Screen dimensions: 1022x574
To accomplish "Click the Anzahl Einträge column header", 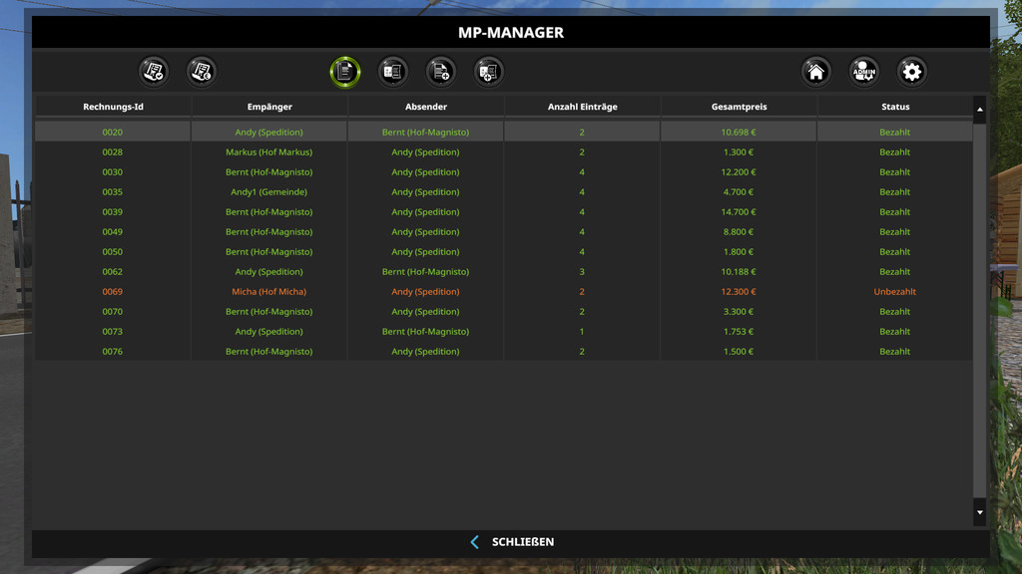I will tap(582, 107).
